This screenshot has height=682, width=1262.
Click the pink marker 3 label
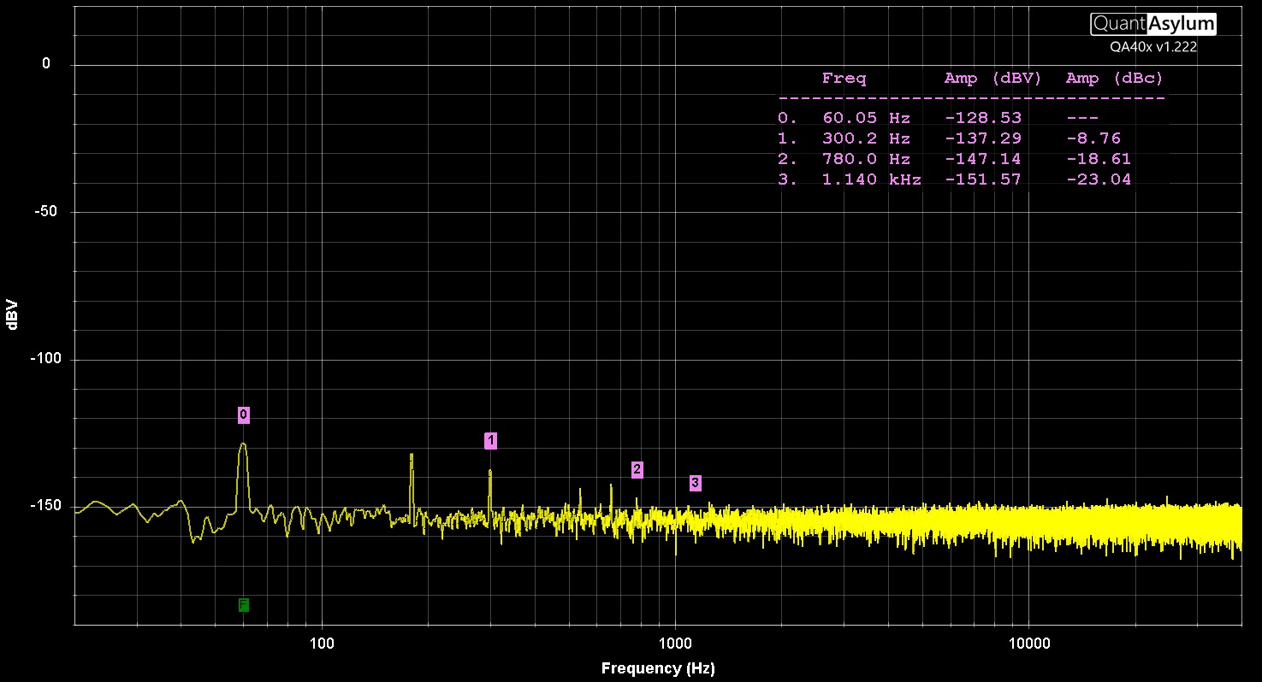click(x=695, y=484)
